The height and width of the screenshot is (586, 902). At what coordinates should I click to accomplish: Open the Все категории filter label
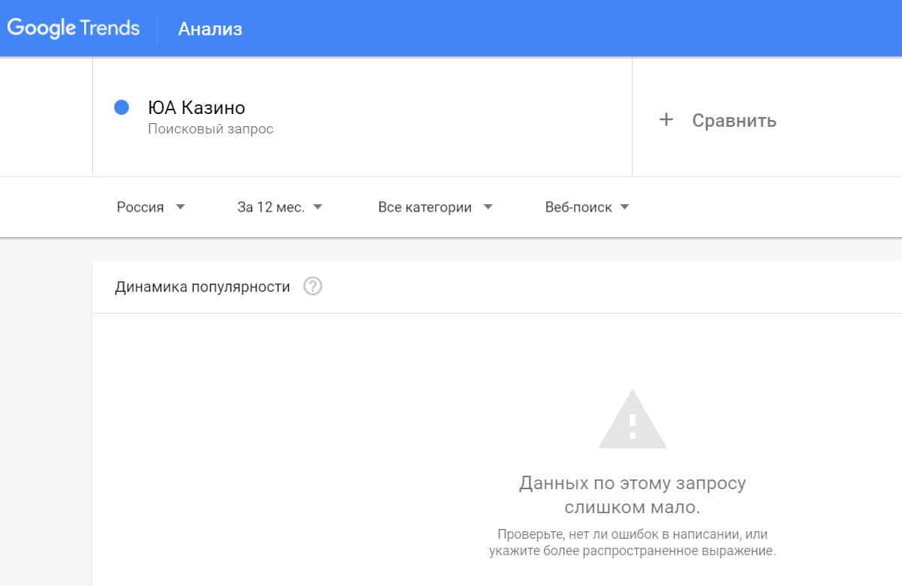425,208
